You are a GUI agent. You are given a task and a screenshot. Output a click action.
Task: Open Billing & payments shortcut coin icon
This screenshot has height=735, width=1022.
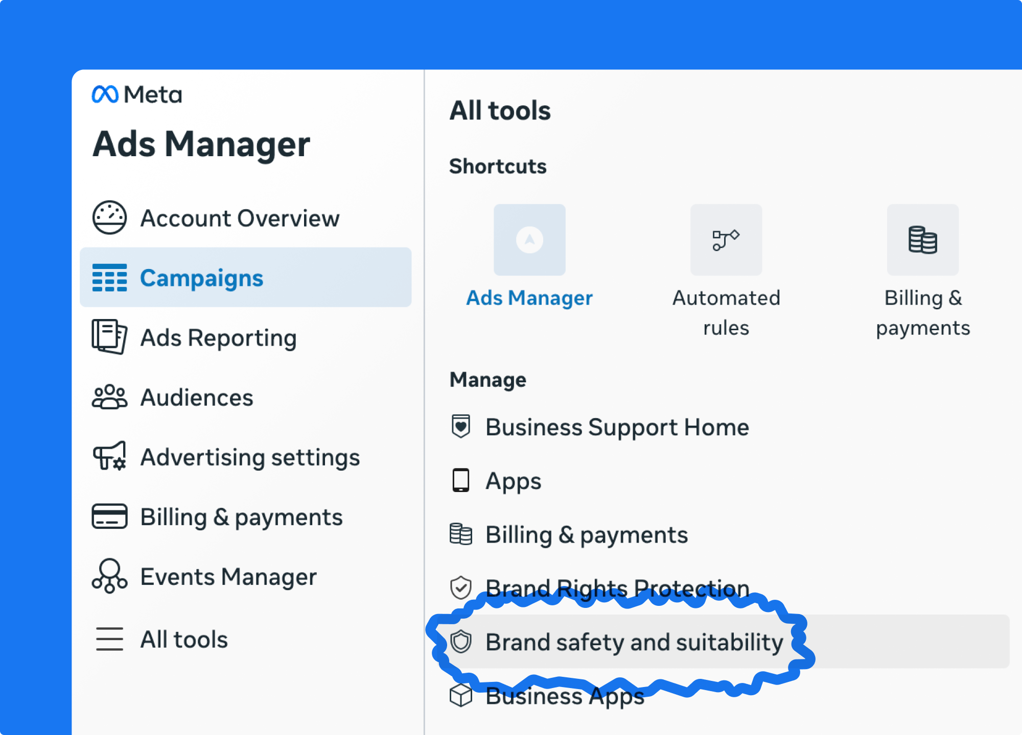click(922, 240)
